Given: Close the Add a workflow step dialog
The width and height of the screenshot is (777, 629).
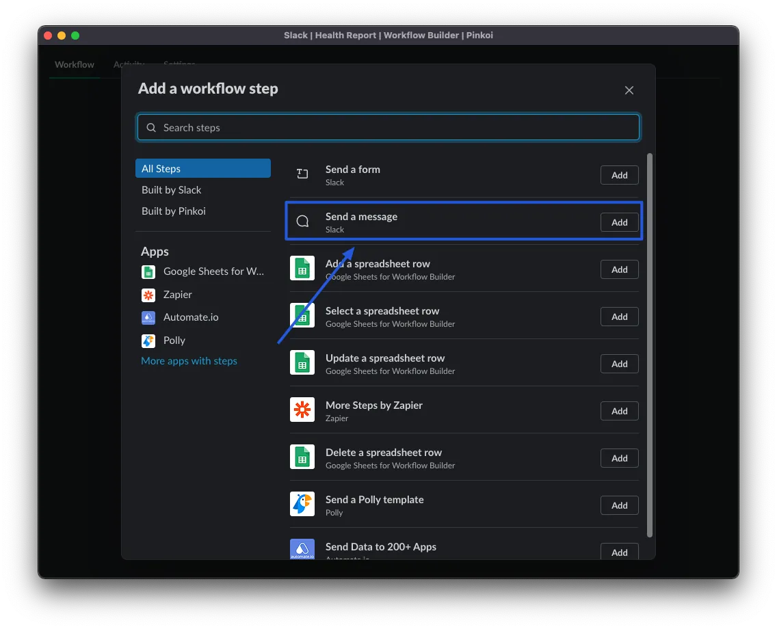Looking at the screenshot, I should pyautogui.click(x=629, y=90).
